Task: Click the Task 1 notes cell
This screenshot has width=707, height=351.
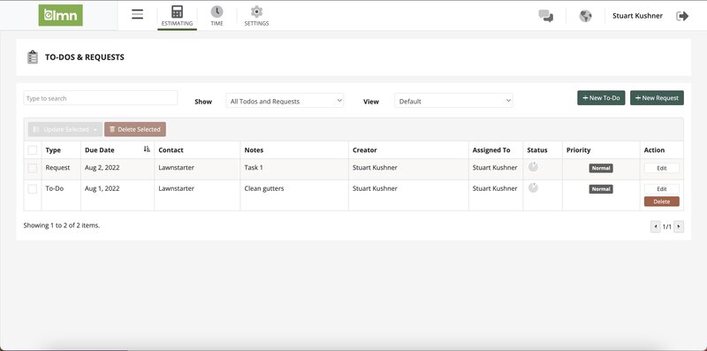Action: tap(254, 167)
